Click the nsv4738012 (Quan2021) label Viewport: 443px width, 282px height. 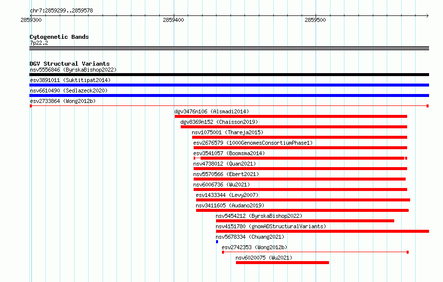coord(224,164)
